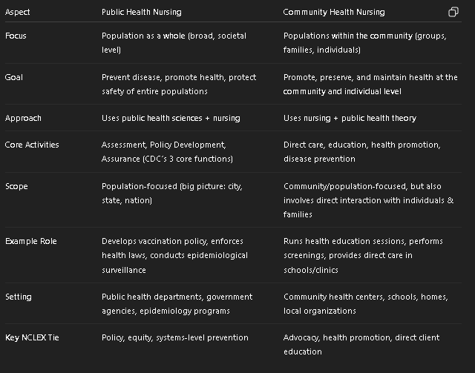Viewport: 475px width, 373px height.
Task: Select the Core Activities row label
Action: click(32, 145)
